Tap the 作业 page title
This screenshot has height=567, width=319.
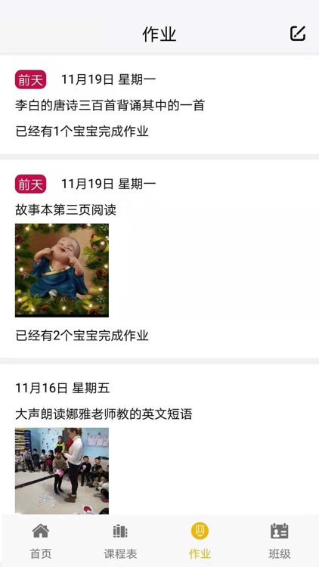tap(159, 34)
